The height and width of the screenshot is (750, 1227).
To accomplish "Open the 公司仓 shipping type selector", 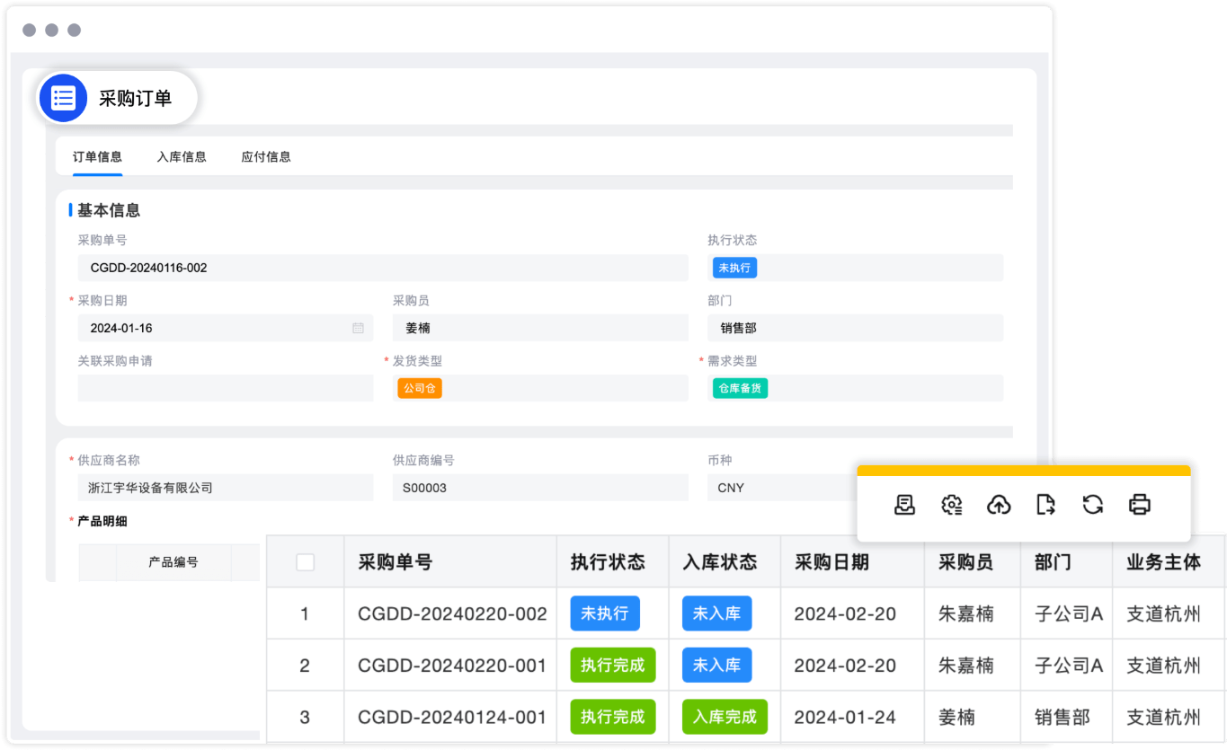I will tap(419, 388).
